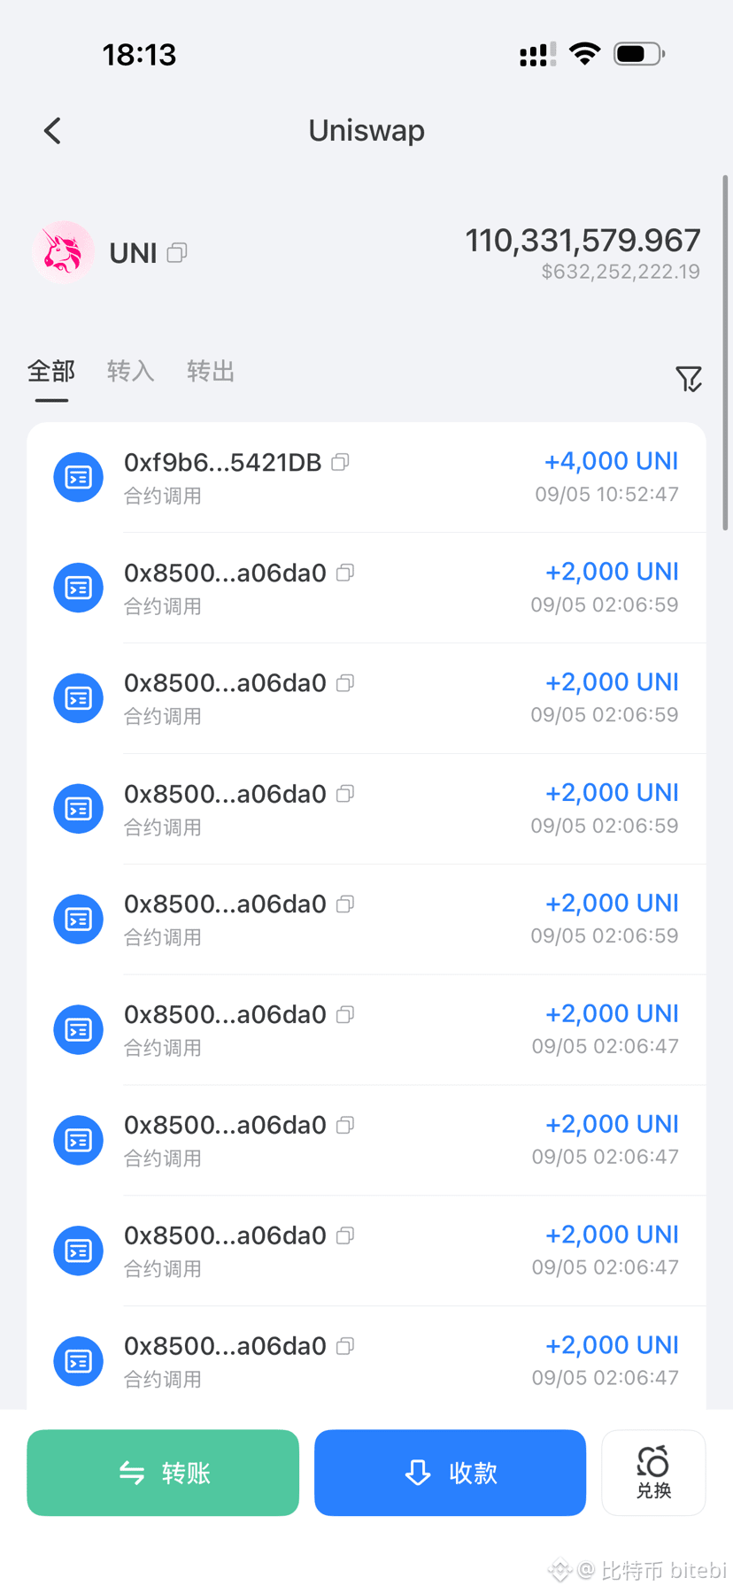The height and width of the screenshot is (1593, 733).
Task: Click the vertical scrollbar on right edge
Action: tap(725, 354)
